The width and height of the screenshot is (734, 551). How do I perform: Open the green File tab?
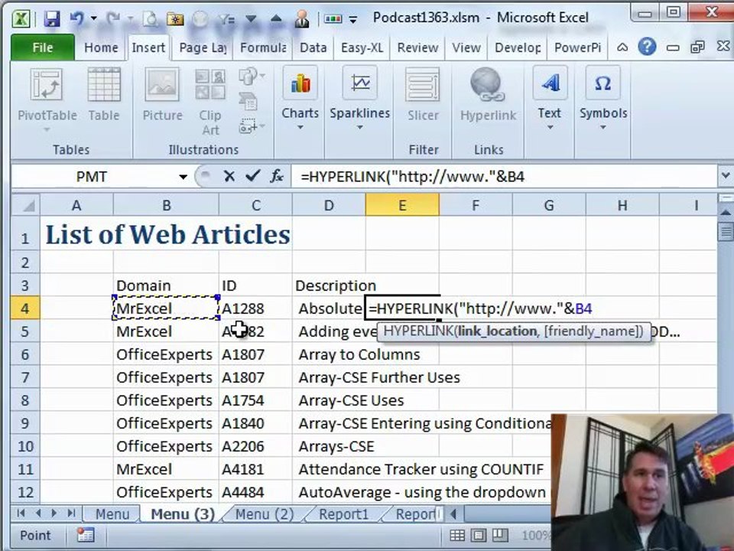coord(43,47)
